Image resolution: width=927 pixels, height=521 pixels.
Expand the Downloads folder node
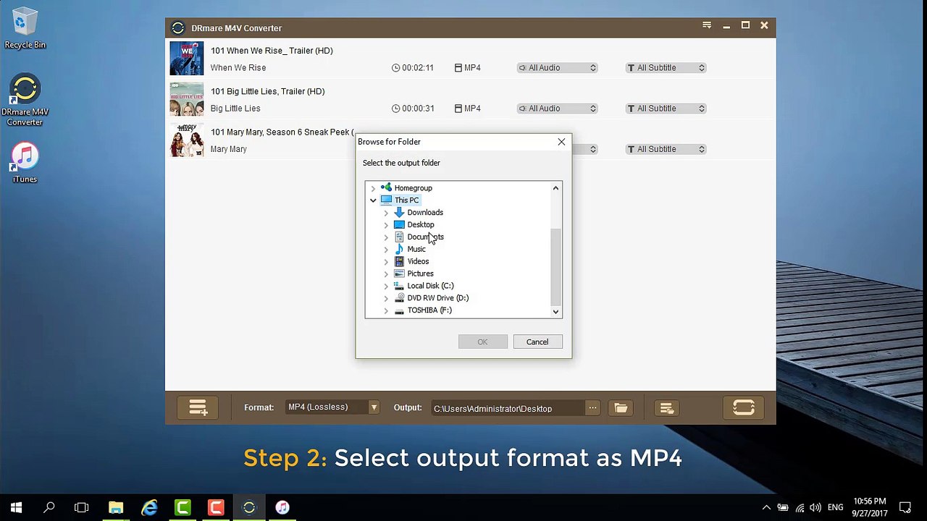click(386, 213)
